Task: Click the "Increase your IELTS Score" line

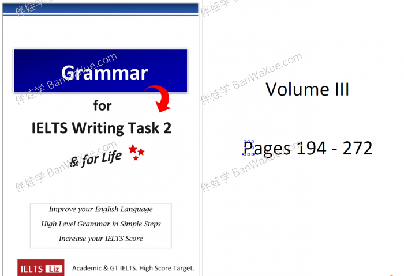Action: (x=101, y=239)
